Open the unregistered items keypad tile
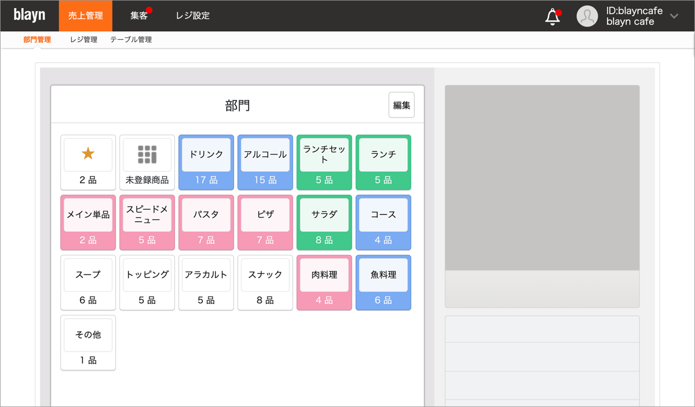 point(147,162)
